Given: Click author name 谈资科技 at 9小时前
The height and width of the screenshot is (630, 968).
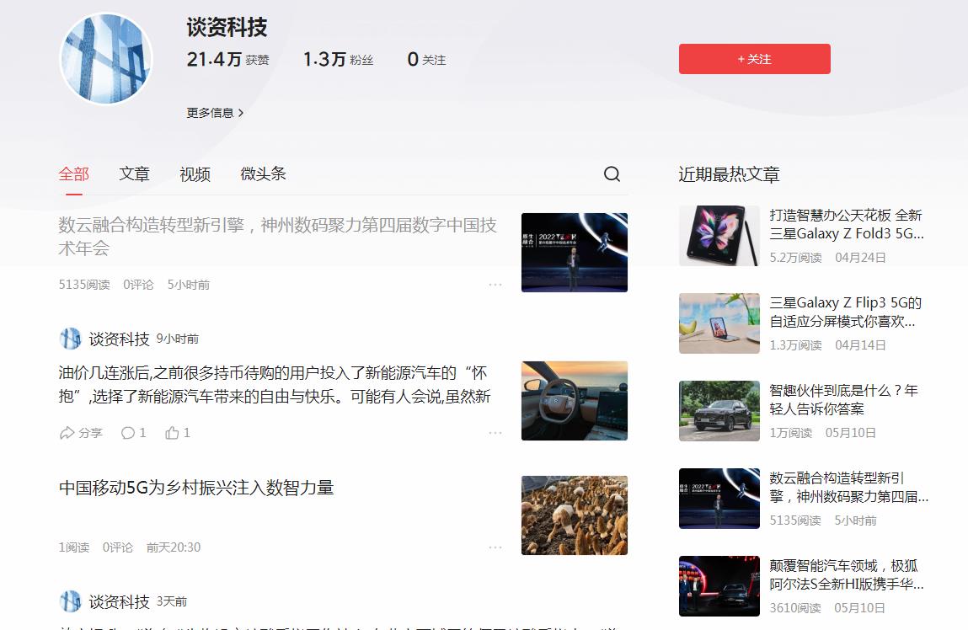Looking at the screenshot, I should click(x=119, y=339).
